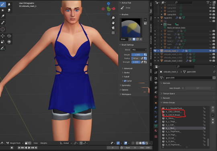Open the Item sidebar tab

(x=151, y=4)
